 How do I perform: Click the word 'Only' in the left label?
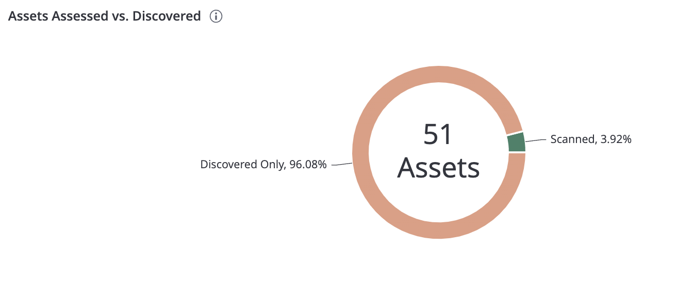[x=270, y=165]
